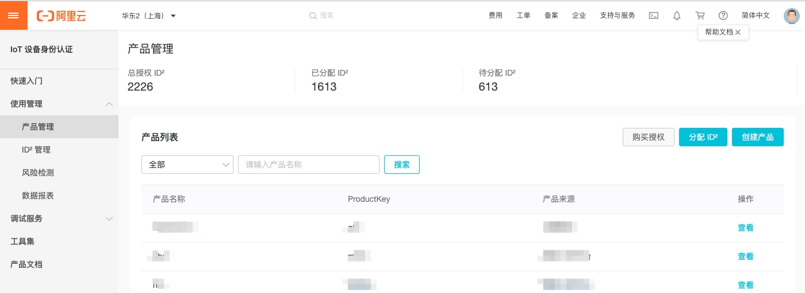Screen dimensions: 805x293
Task: Open the Cloud Shell terminal icon
Action: (654, 16)
